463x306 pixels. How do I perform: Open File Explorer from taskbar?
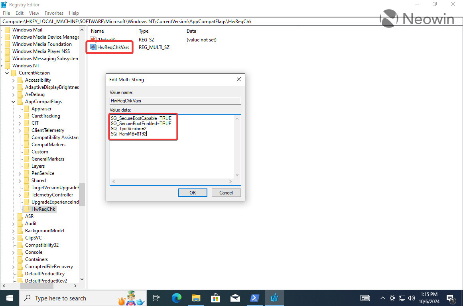click(x=196, y=298)
